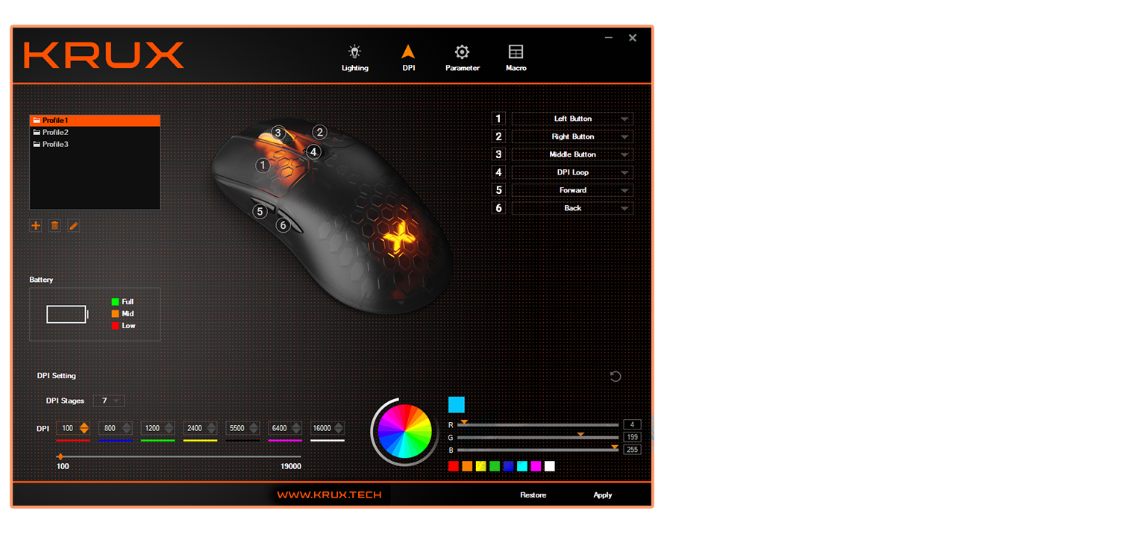The width and height of the screenshot is (1146, 537).
Task: Open the Parameter tab
Action: tap(462, 58)
